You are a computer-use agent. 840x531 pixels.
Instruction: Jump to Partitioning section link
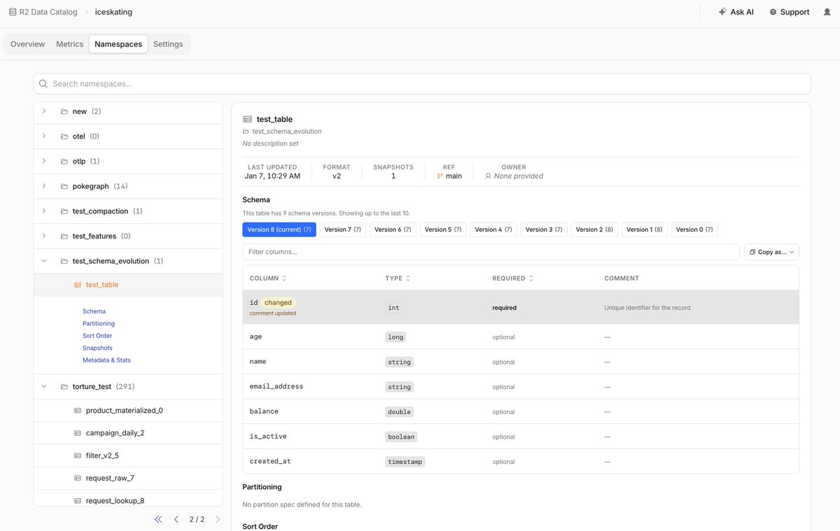click(x=99, y=324)
